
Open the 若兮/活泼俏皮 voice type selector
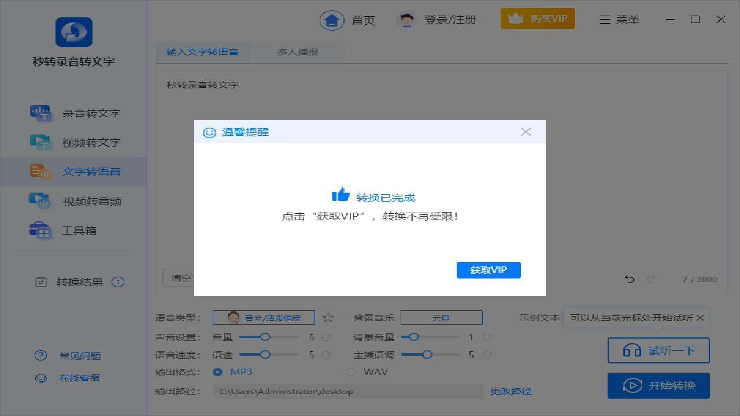264,317
